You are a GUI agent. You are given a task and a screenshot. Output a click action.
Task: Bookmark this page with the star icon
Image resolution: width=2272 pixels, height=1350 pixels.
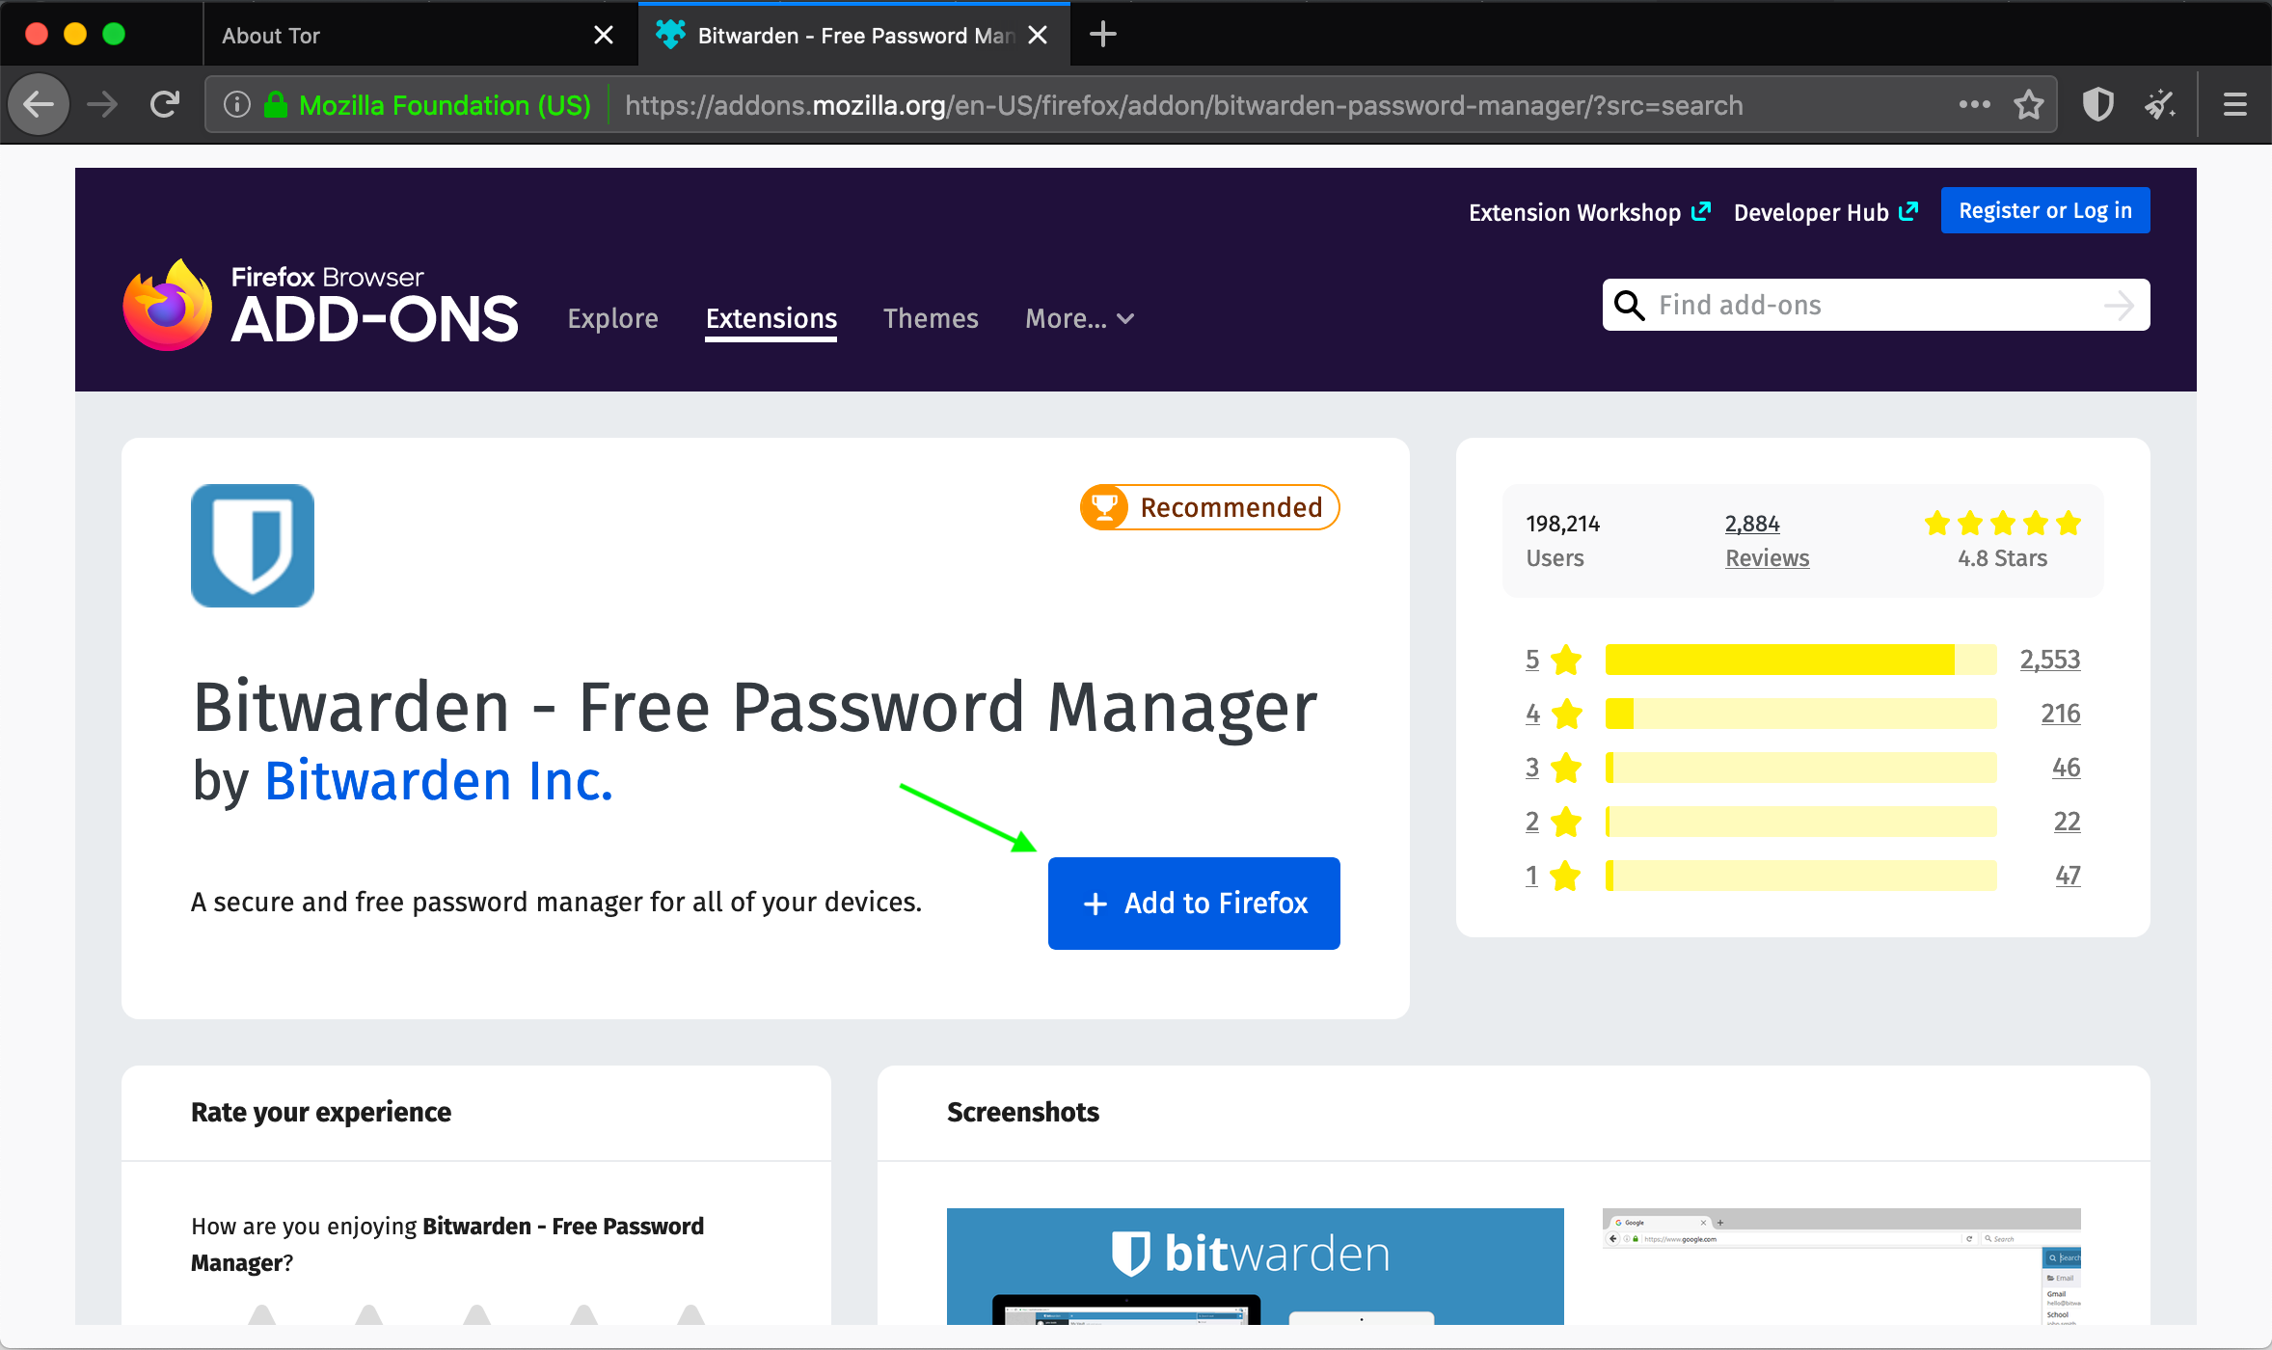pyautogui.click(x=2029, y=104)
